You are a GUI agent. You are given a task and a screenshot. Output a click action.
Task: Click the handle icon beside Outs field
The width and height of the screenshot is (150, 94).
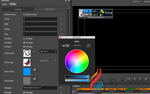61,34
